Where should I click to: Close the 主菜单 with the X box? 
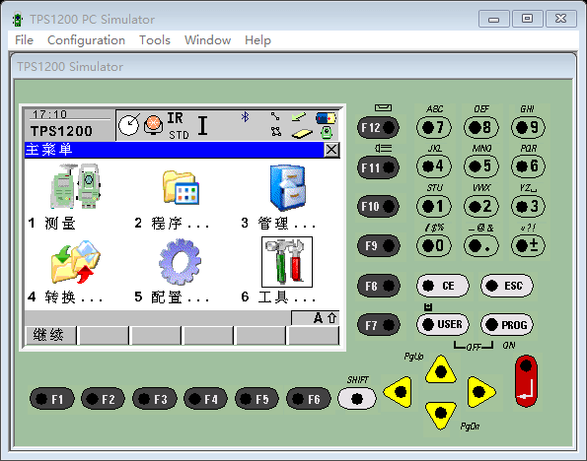(331, 150)
